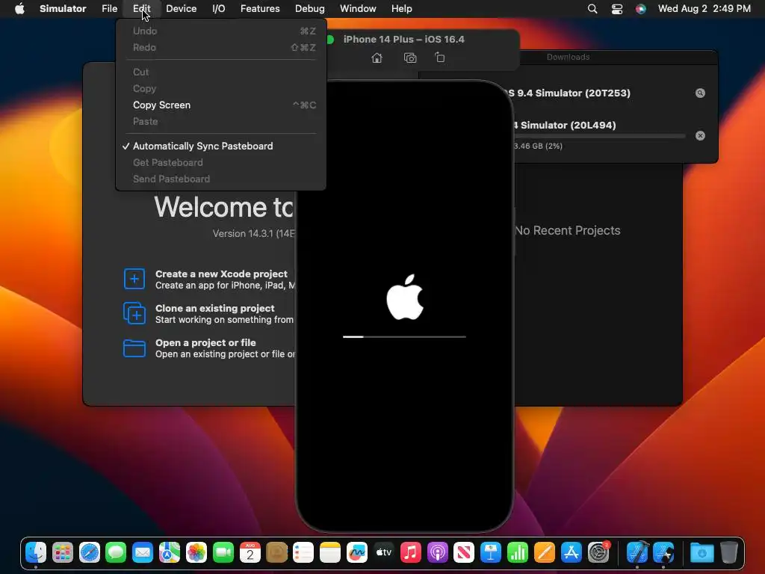This screenshot has width=765, height=574.
Task: Open Reminders from the Dock
Action: click(303, 552)
